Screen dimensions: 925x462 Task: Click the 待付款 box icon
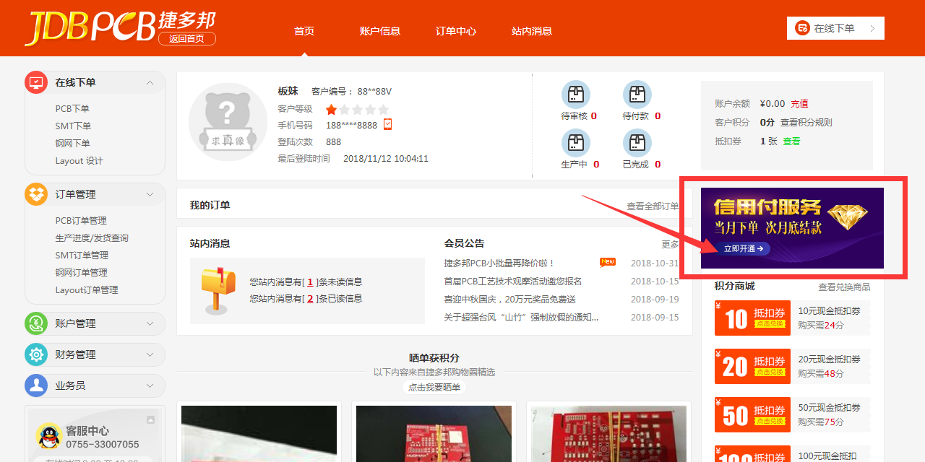637,95
